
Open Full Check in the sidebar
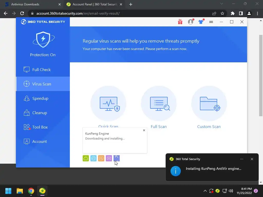point(43,70)
